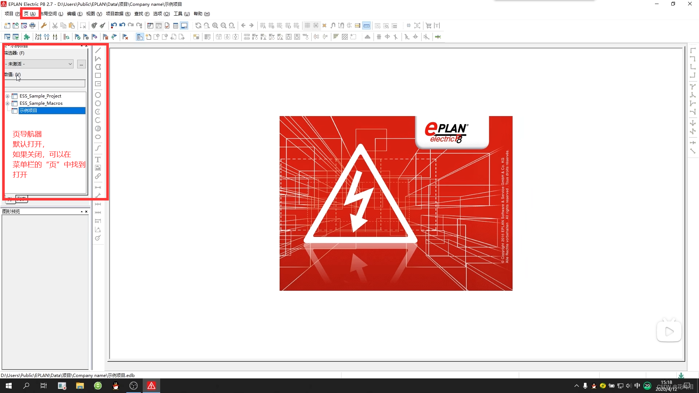Image resolution: width=699 pixels, height=393 pixels.
Task: Open the filter dropdown showing 未激活
Action: point(39,64)
